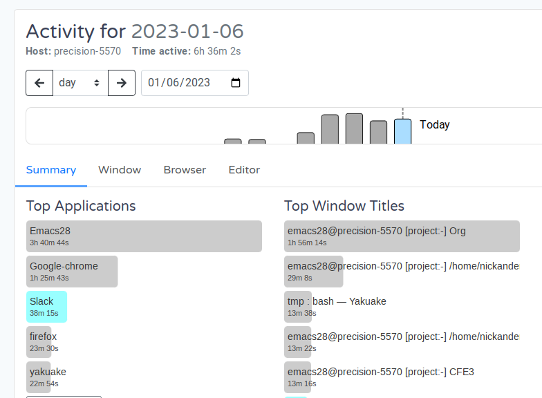Switch to the Summary tab
The image size is (542, 398).
(51, 170)
